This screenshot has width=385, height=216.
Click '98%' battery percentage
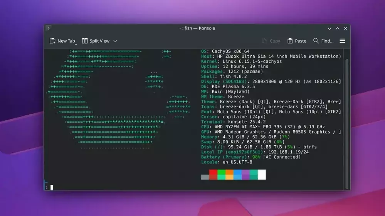(x=256, y=157)
